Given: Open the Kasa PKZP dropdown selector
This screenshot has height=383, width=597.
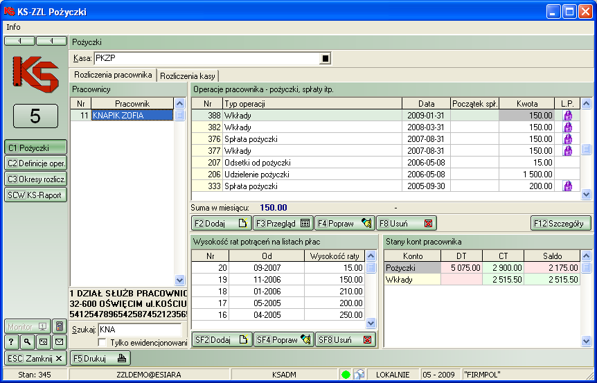Looking at the screenshot, I should (x=325, y=59).
